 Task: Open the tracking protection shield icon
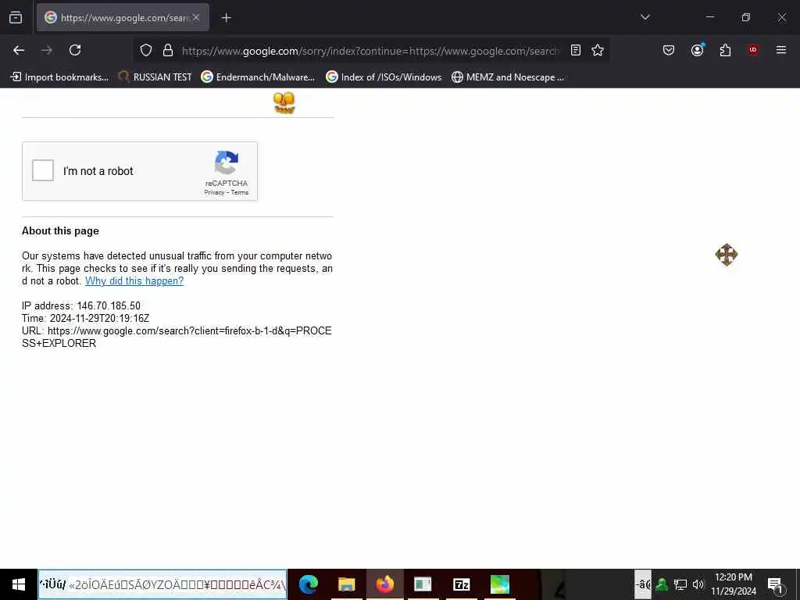[x=146, y=50]
